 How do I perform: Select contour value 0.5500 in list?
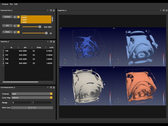[36, 18]
